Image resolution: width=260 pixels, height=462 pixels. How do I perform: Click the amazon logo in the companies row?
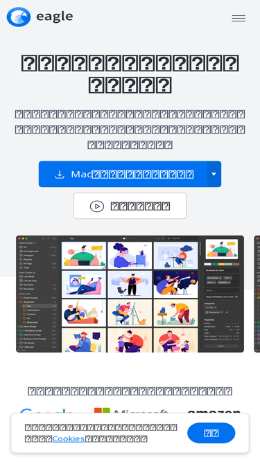(214, 411)
